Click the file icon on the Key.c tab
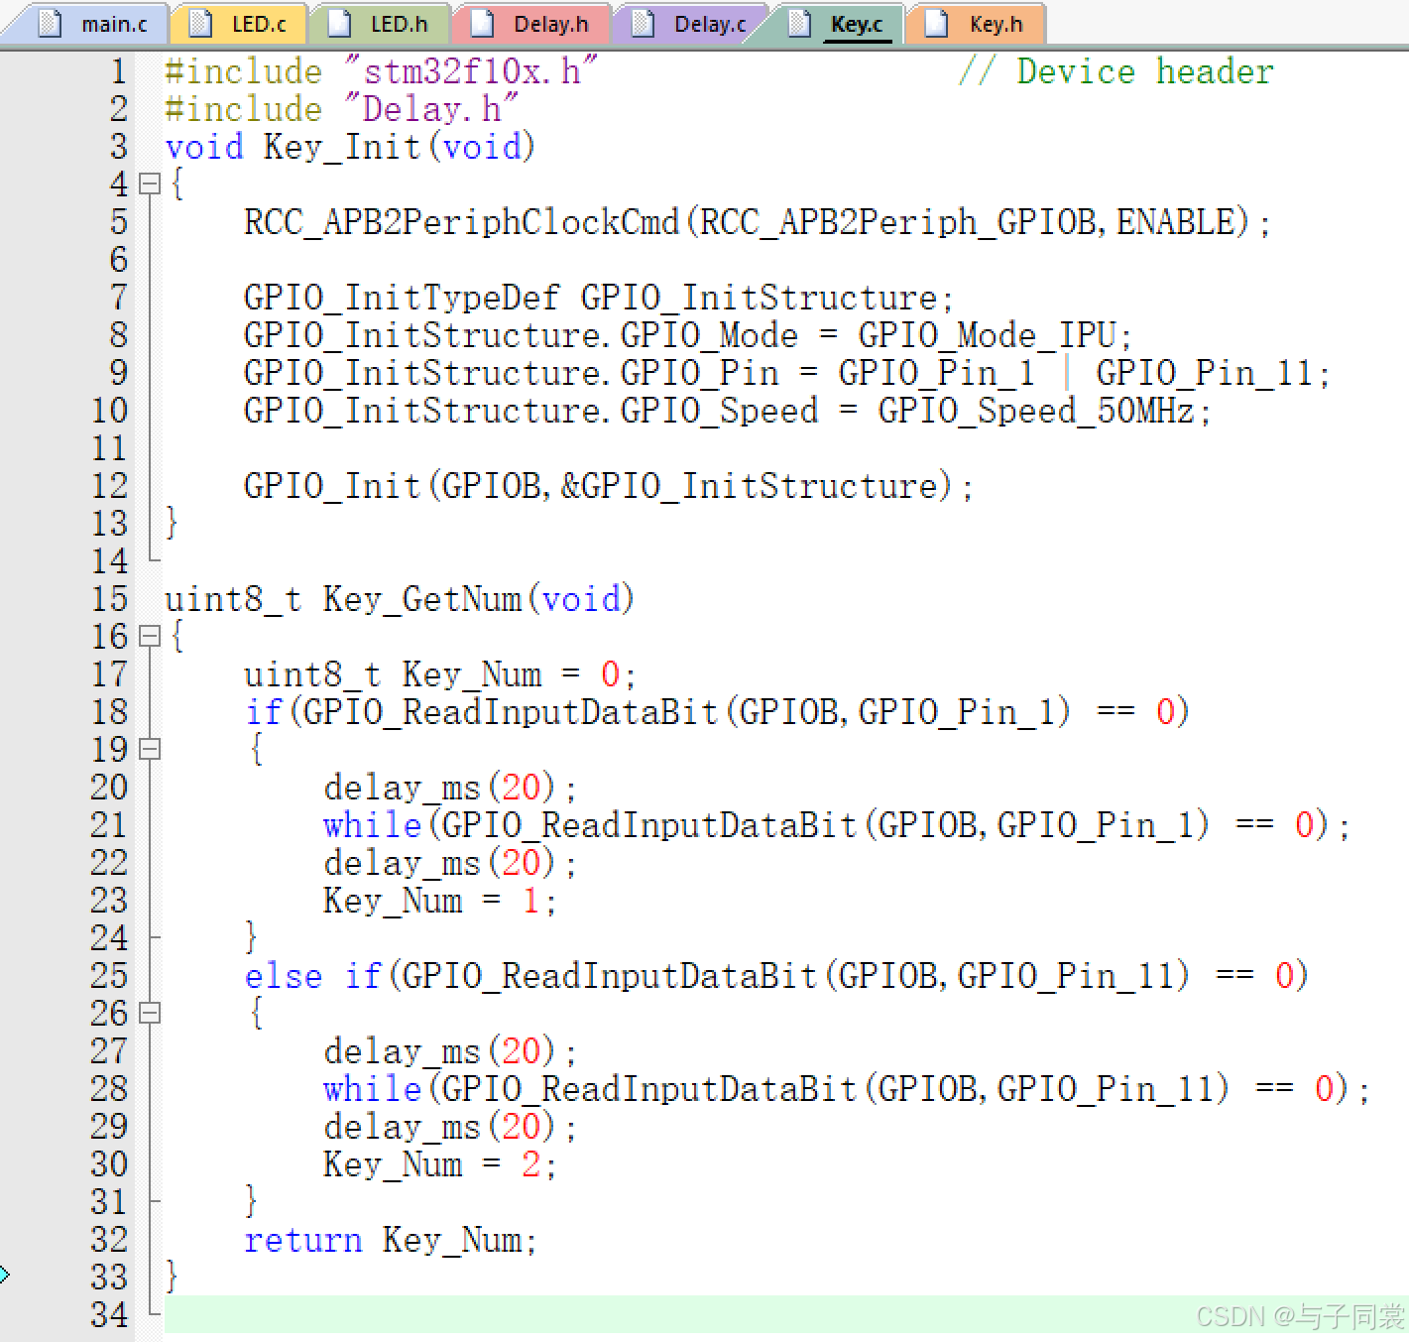 coord(798,22)
